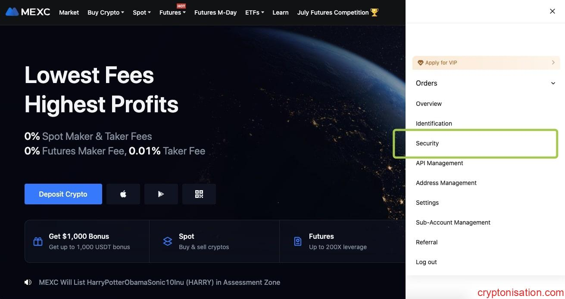Expand the Buy Crypto dropdown
Screen dimensions: 565x299
(106, 12)
